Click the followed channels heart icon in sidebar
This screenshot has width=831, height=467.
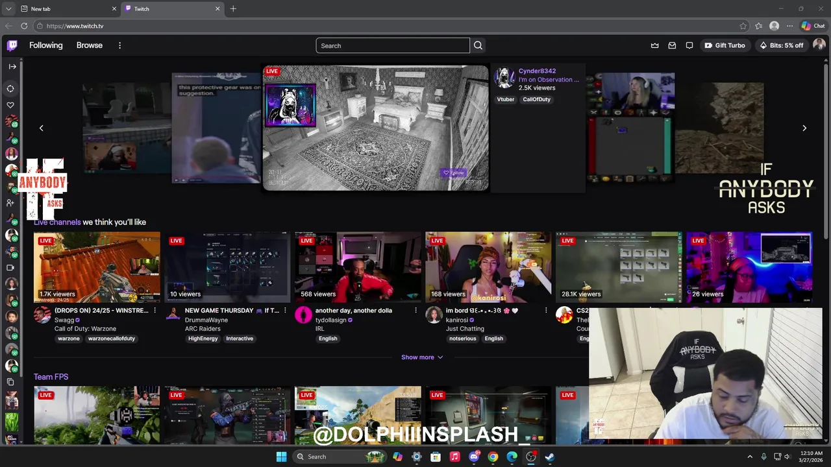click(10, 105)
